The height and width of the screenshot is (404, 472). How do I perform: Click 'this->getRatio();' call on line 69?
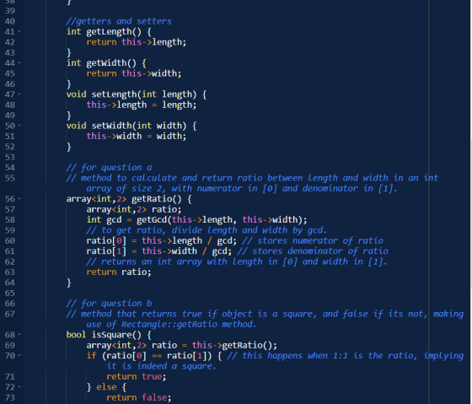tap(234, 345)
